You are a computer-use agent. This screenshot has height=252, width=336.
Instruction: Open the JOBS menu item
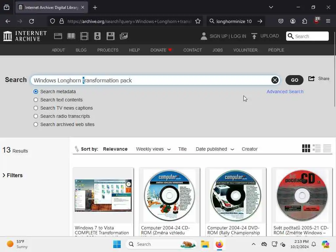218,50
